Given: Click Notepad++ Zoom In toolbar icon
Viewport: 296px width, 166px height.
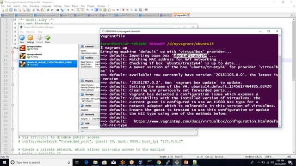Looking at the screenshot, I should click(x=68, y=10).
